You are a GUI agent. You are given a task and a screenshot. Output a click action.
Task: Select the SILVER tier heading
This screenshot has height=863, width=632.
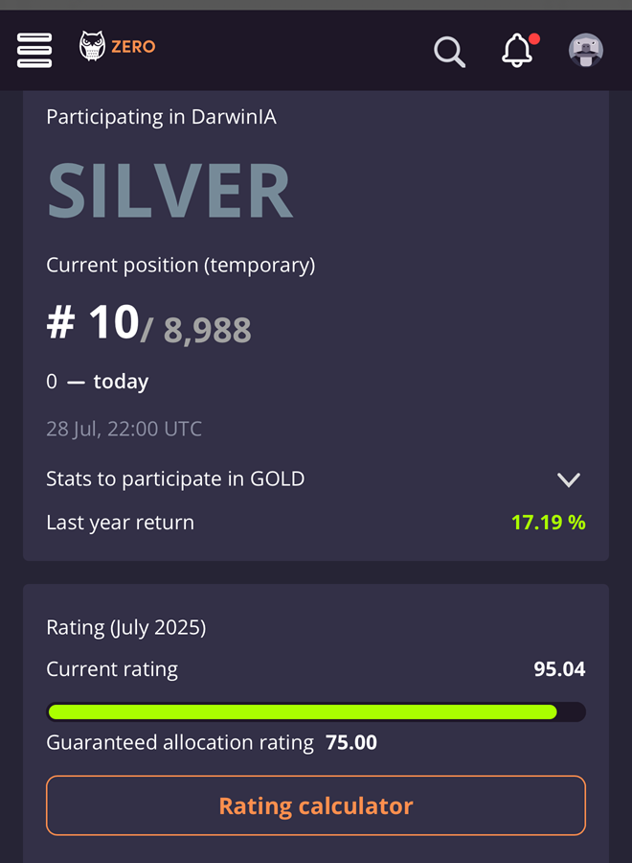coord(169,192)
